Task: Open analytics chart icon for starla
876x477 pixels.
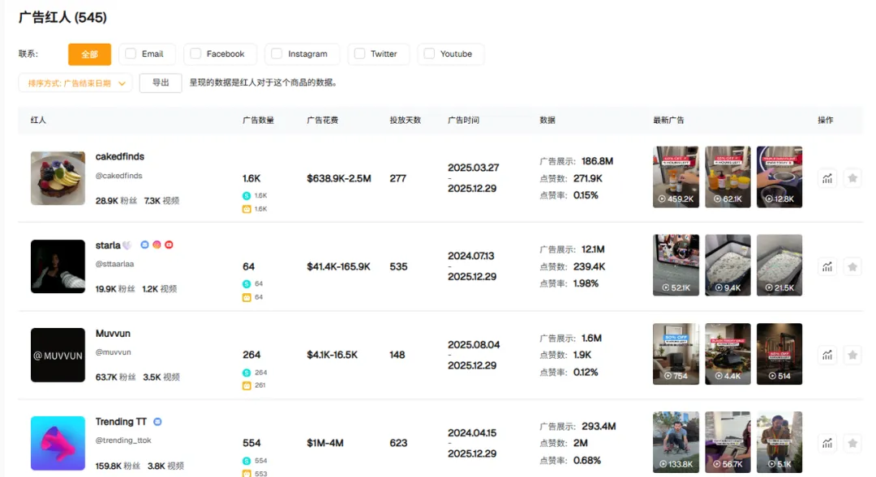Action: [x=827, y=266]
